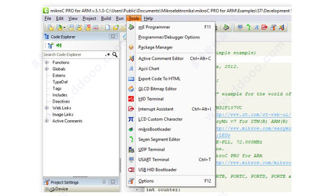The width and height of the screenshot is (320, 196).
Task: Open Options entry at bottom of Tools menu
Action: [x=171, y=181]
